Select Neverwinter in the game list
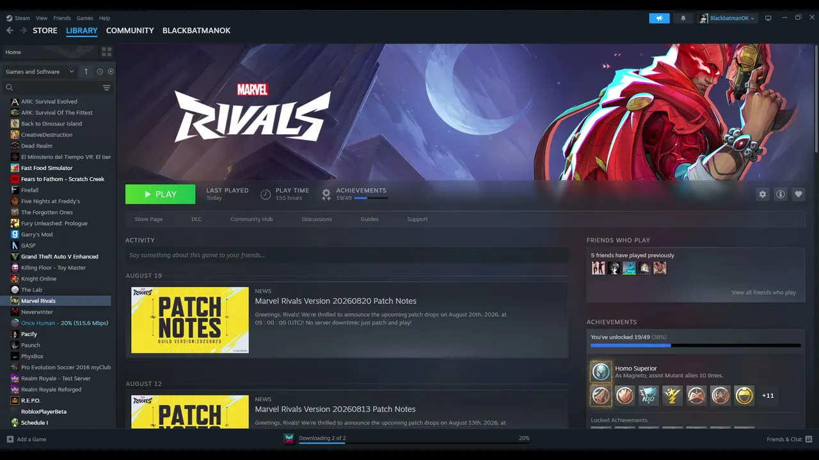 (58, 312)
